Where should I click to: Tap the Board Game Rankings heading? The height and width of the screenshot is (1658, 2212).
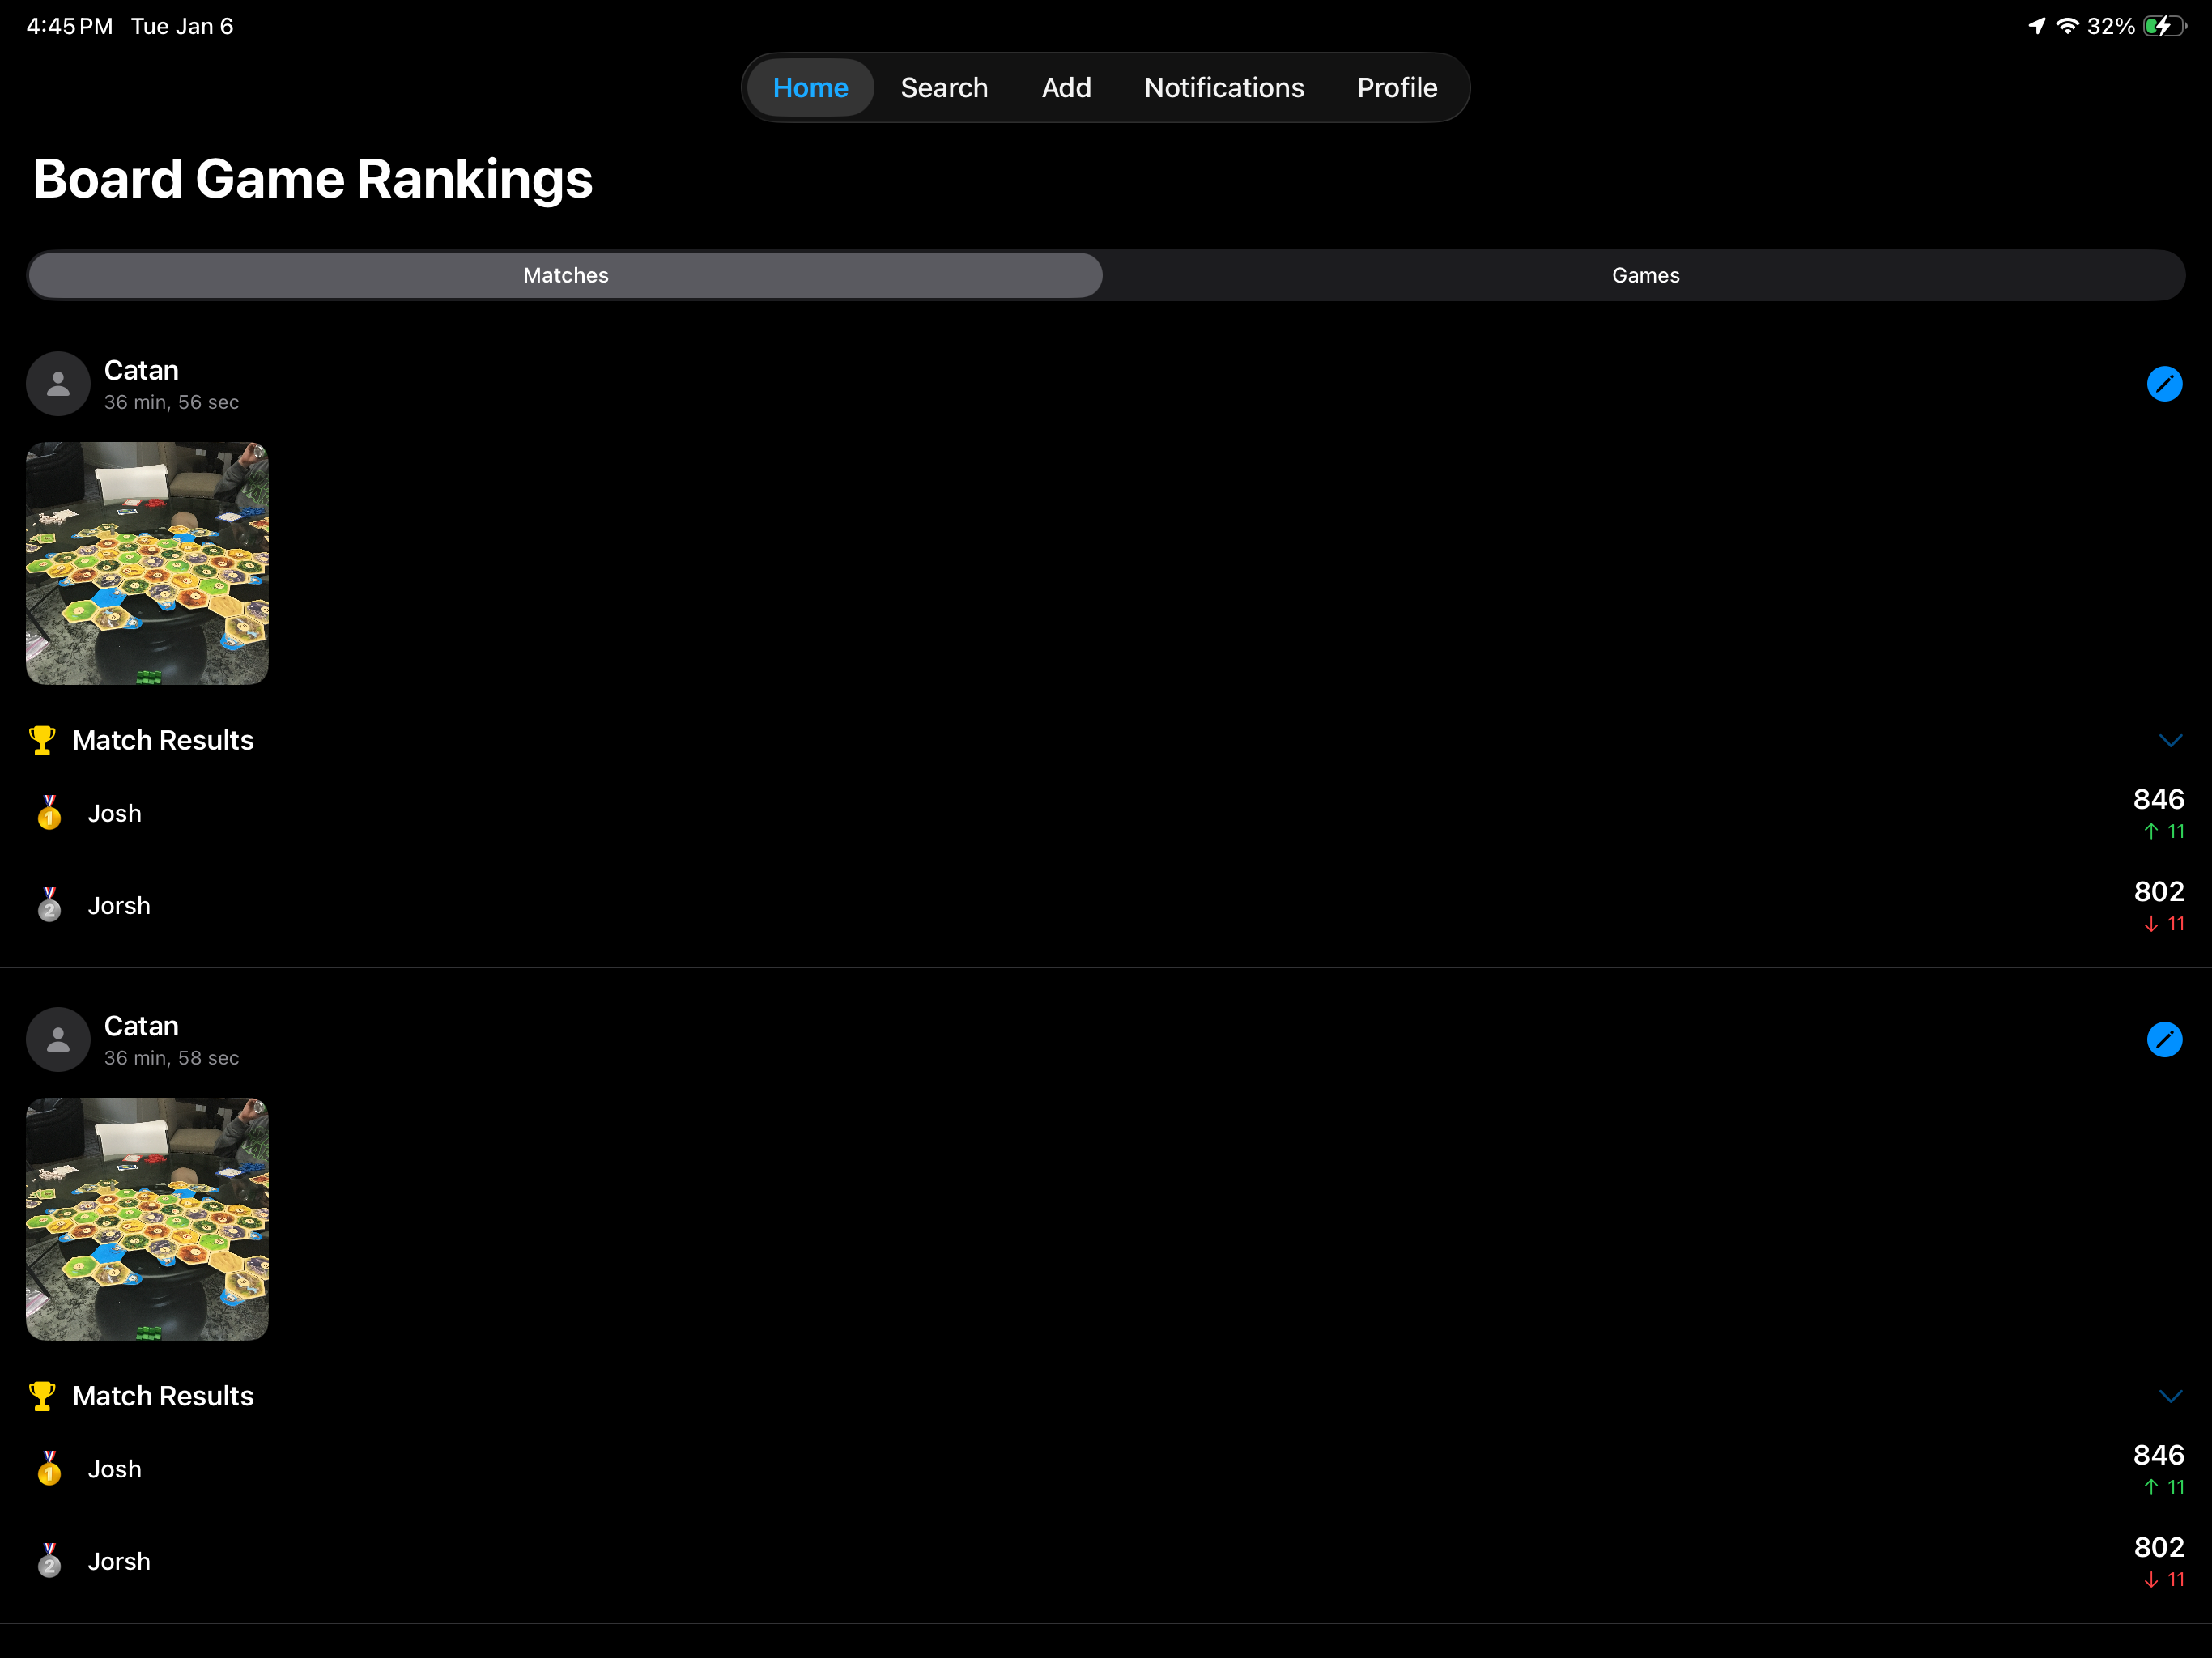313,180
